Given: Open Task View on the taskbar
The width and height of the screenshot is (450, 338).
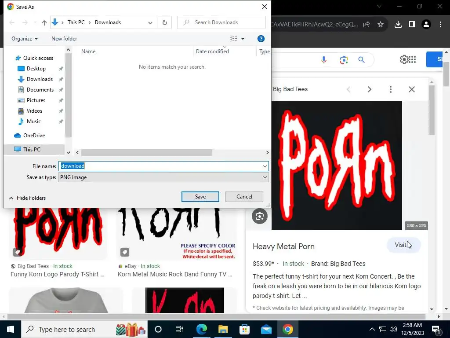Looking at the screenshot, I should coord(179,329).
